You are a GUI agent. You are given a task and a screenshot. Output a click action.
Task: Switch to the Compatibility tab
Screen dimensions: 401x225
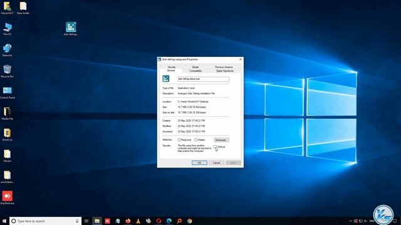click(x=195, y=71)
